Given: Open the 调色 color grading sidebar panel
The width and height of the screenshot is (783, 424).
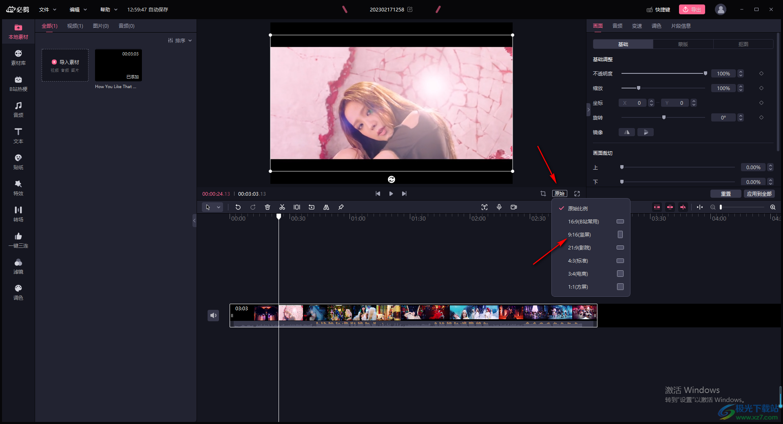Looking at the screenshot, I should pyautogui.click(x=18, y=293).
